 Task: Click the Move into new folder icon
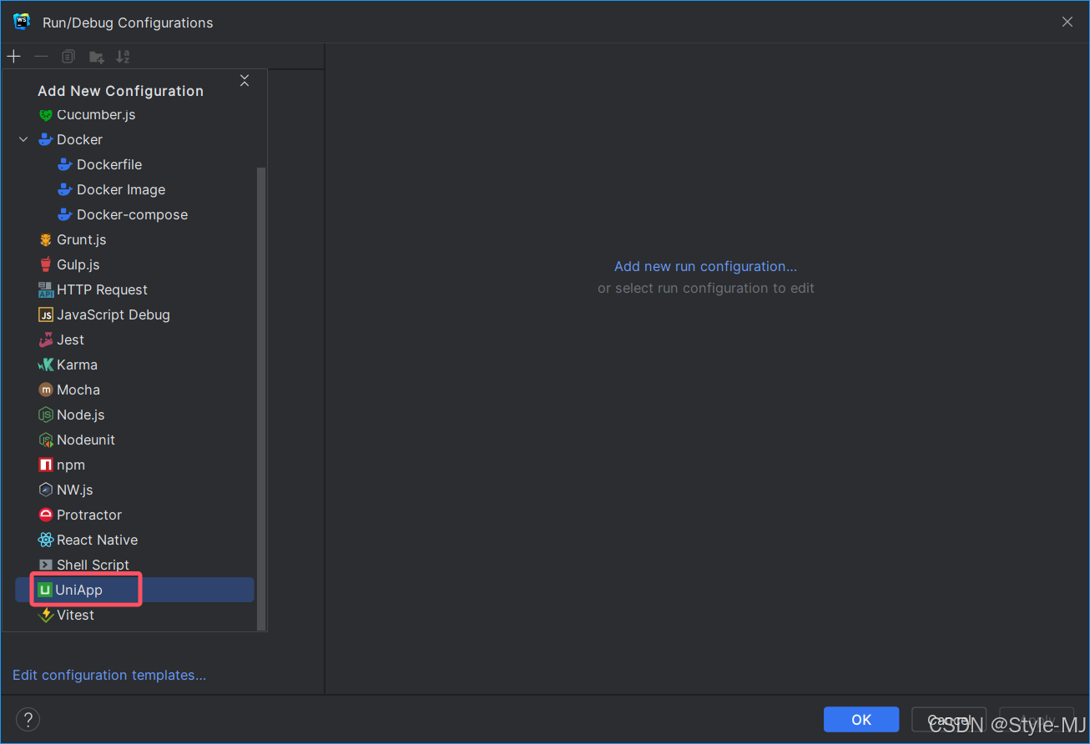(96, 57)
